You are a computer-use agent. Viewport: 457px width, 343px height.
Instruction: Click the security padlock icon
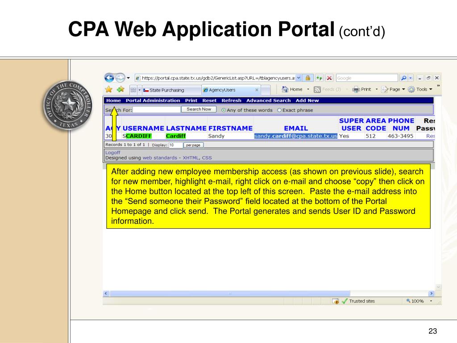pos(308,78)
